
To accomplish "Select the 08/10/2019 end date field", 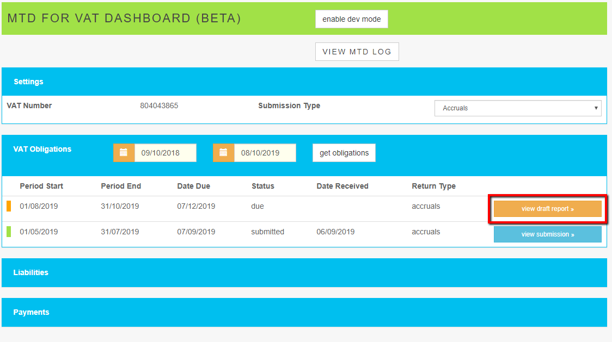I will click(265, 152).
